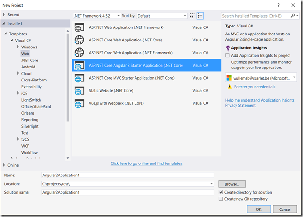Expand the Online section

[4, 165]
